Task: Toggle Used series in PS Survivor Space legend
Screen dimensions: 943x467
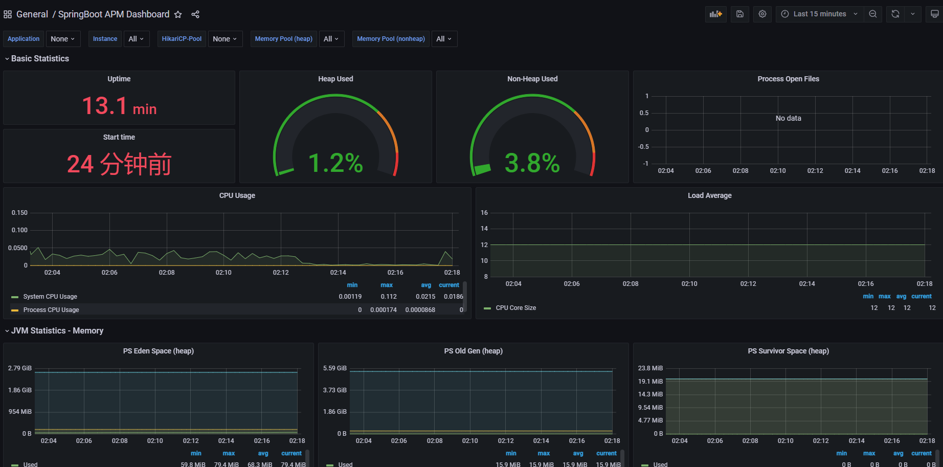Action: [660, 464]
